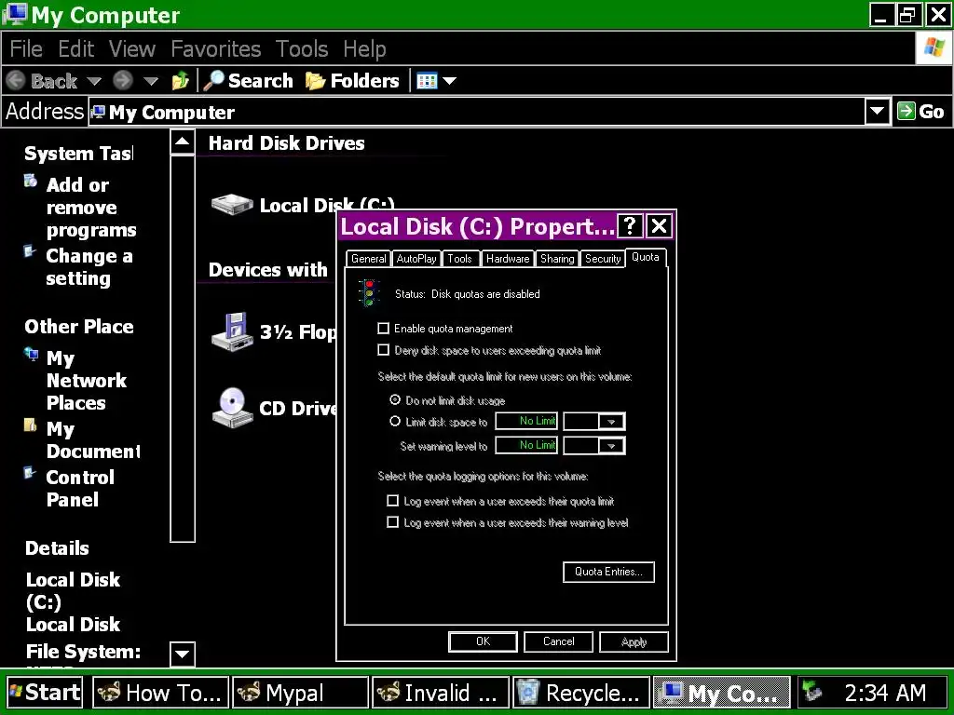Open the Search toolbar button
This screenshot has height=715, width=954.
[248, 80]
